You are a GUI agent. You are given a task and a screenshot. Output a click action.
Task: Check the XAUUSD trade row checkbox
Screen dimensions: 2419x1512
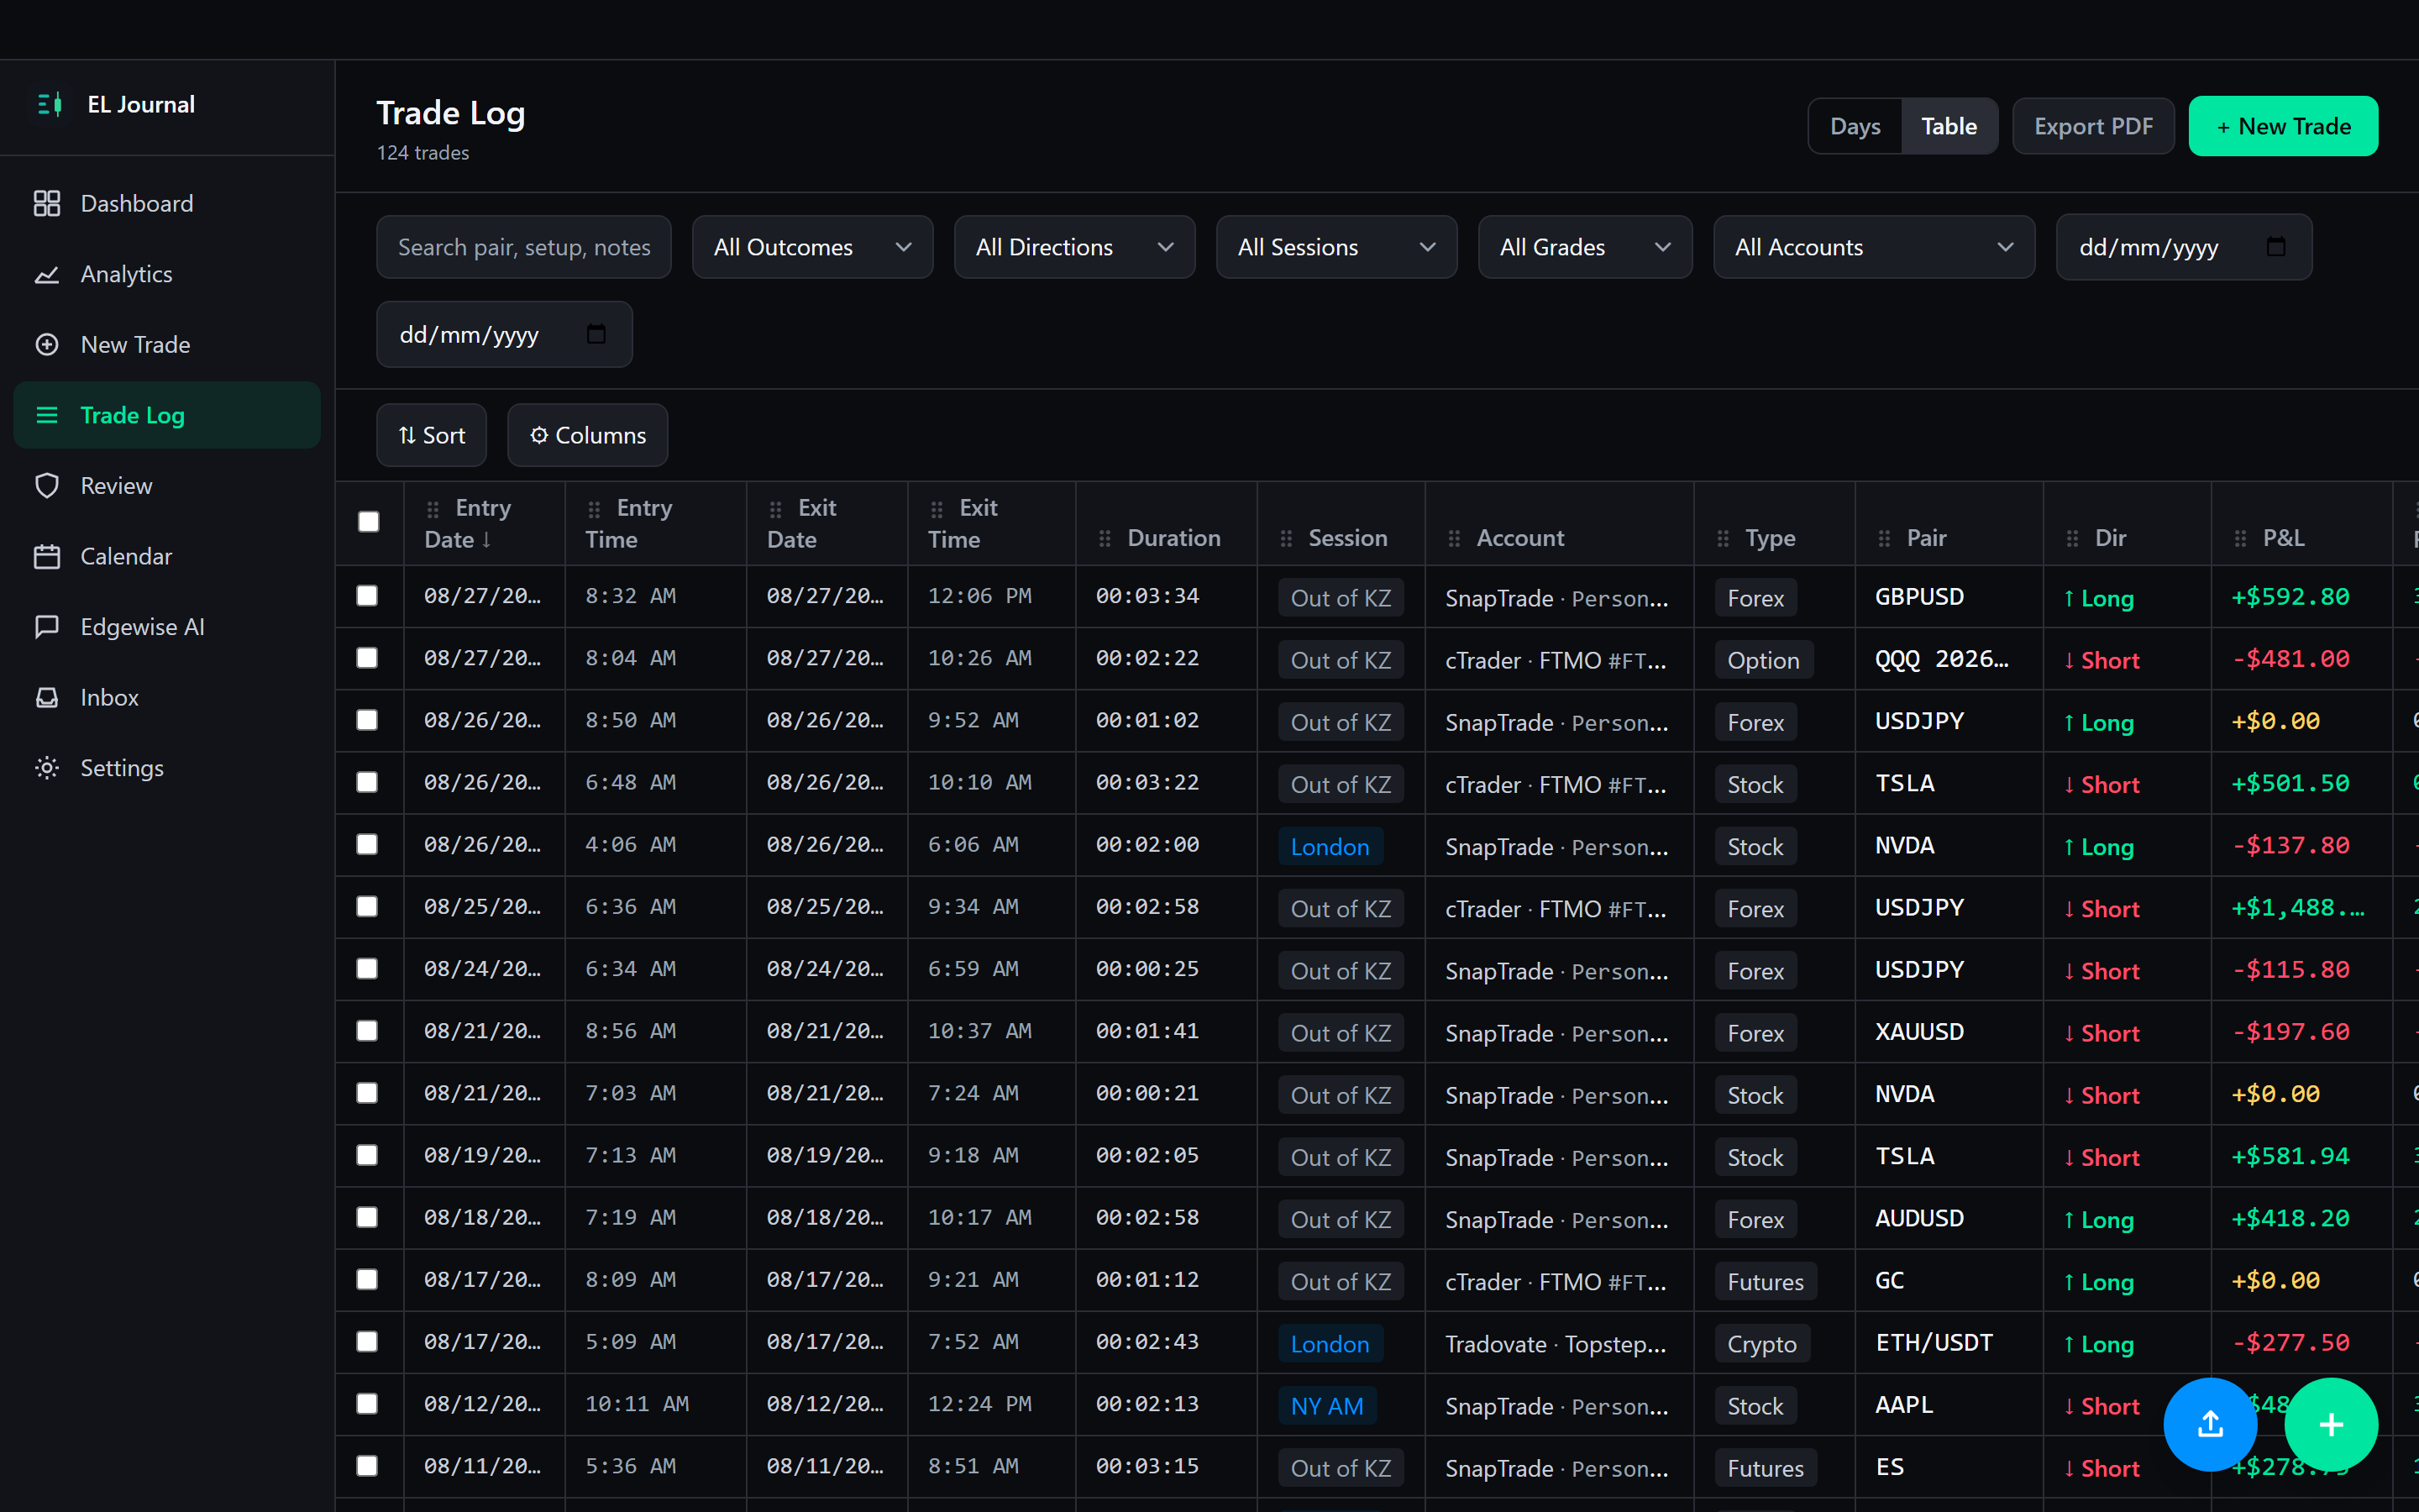[367, 1031]
